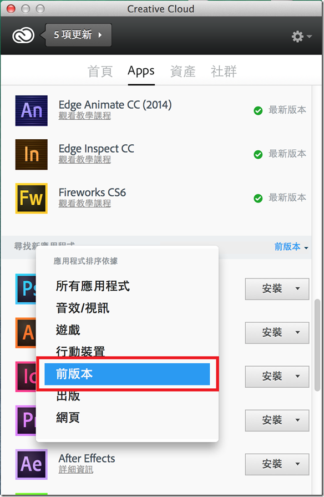Click the Edge Inspect CC app icon
The image size is (324, 497).
point(32,154)
